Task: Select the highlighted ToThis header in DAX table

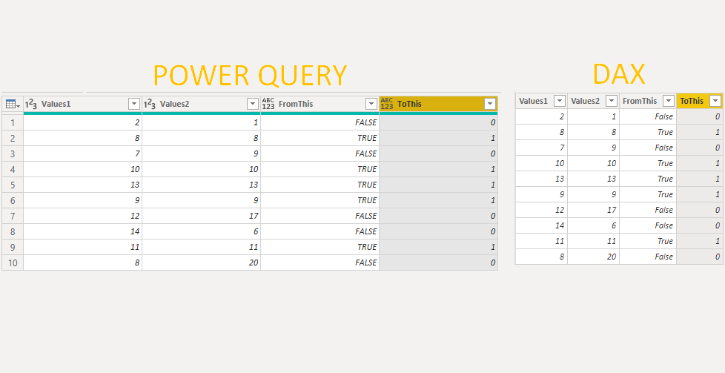Action: point(700,101)
